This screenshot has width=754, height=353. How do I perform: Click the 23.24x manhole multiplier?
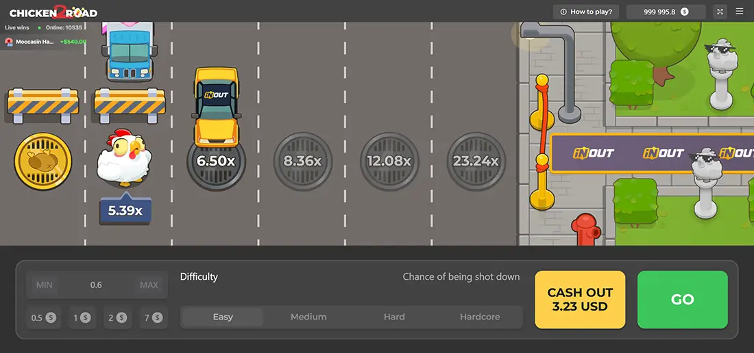pos(475,161)
